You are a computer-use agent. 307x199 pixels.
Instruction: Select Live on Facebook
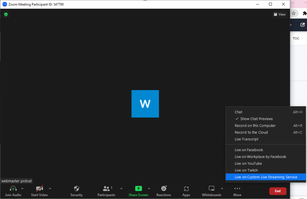point(266,150)
